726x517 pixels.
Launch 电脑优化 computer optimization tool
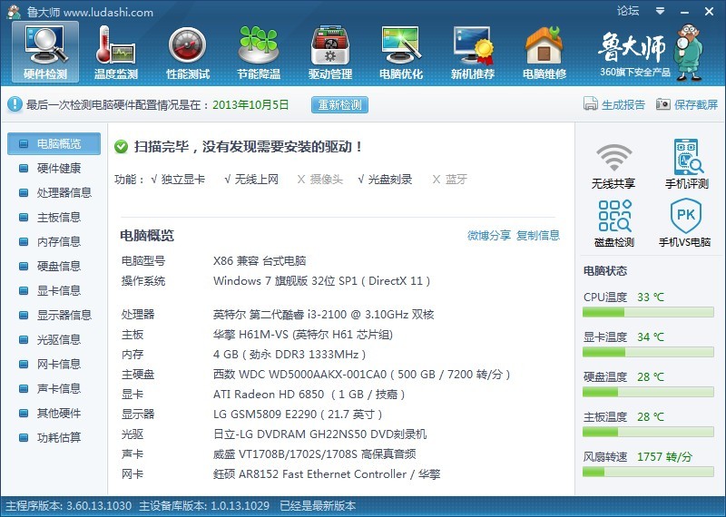(x=401, y=51)
